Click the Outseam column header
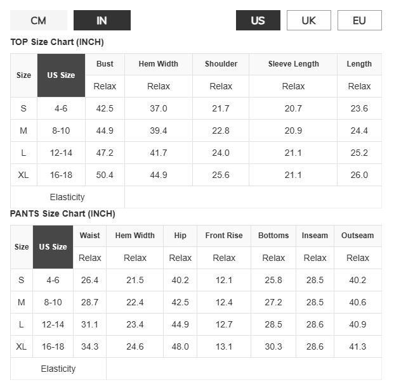Screen dimensions: 394x387 click(358, 236)
